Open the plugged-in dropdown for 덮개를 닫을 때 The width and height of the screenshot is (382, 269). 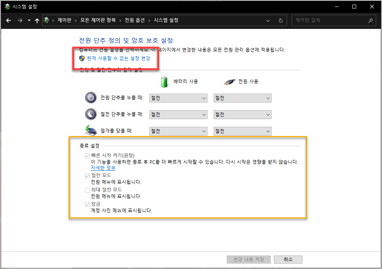242,131
